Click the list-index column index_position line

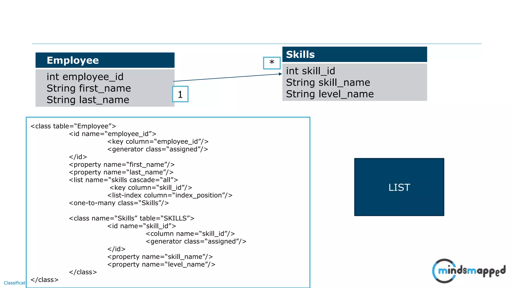pos(170,195)
